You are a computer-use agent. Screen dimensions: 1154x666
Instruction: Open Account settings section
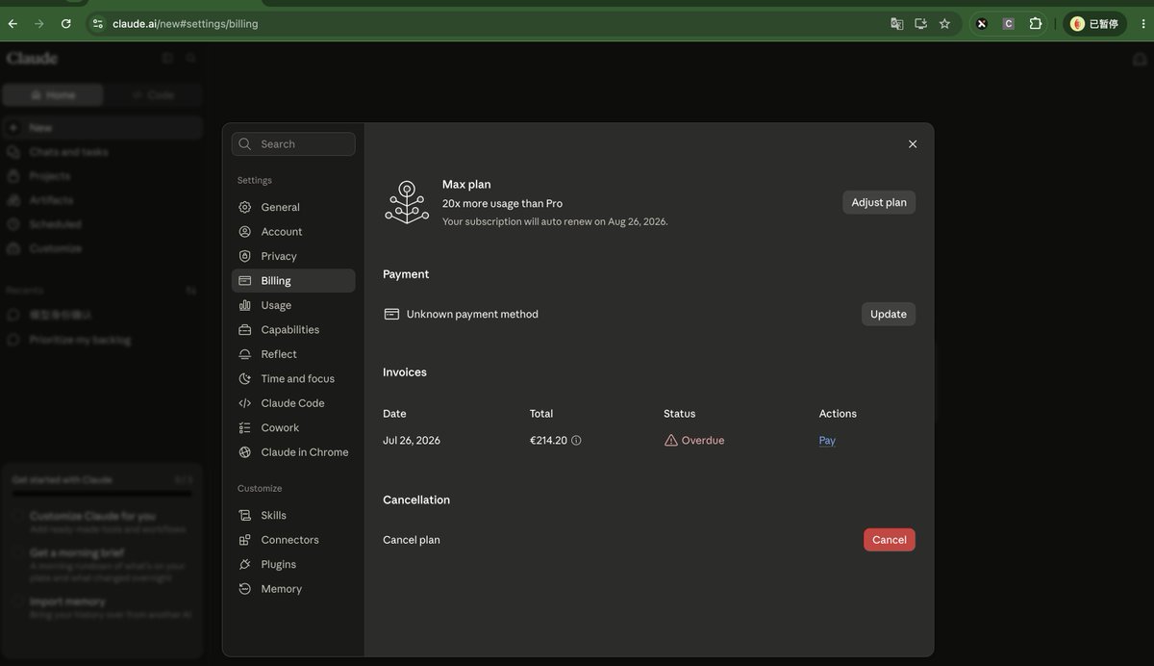point(293,232)
